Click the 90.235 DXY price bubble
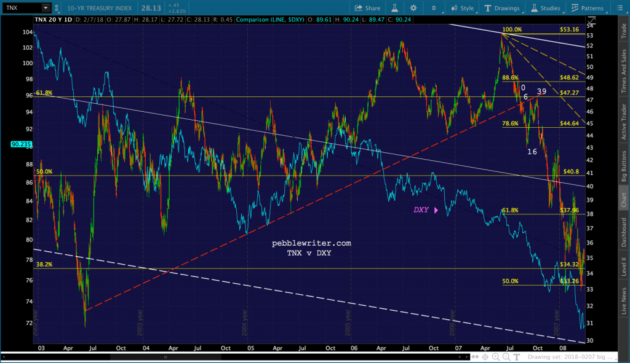The height and width of the screenshot is (363, 630). pos(22,144)
